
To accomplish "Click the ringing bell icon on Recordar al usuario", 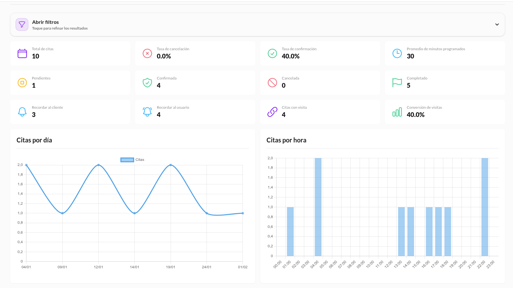I will coord(147,112).
